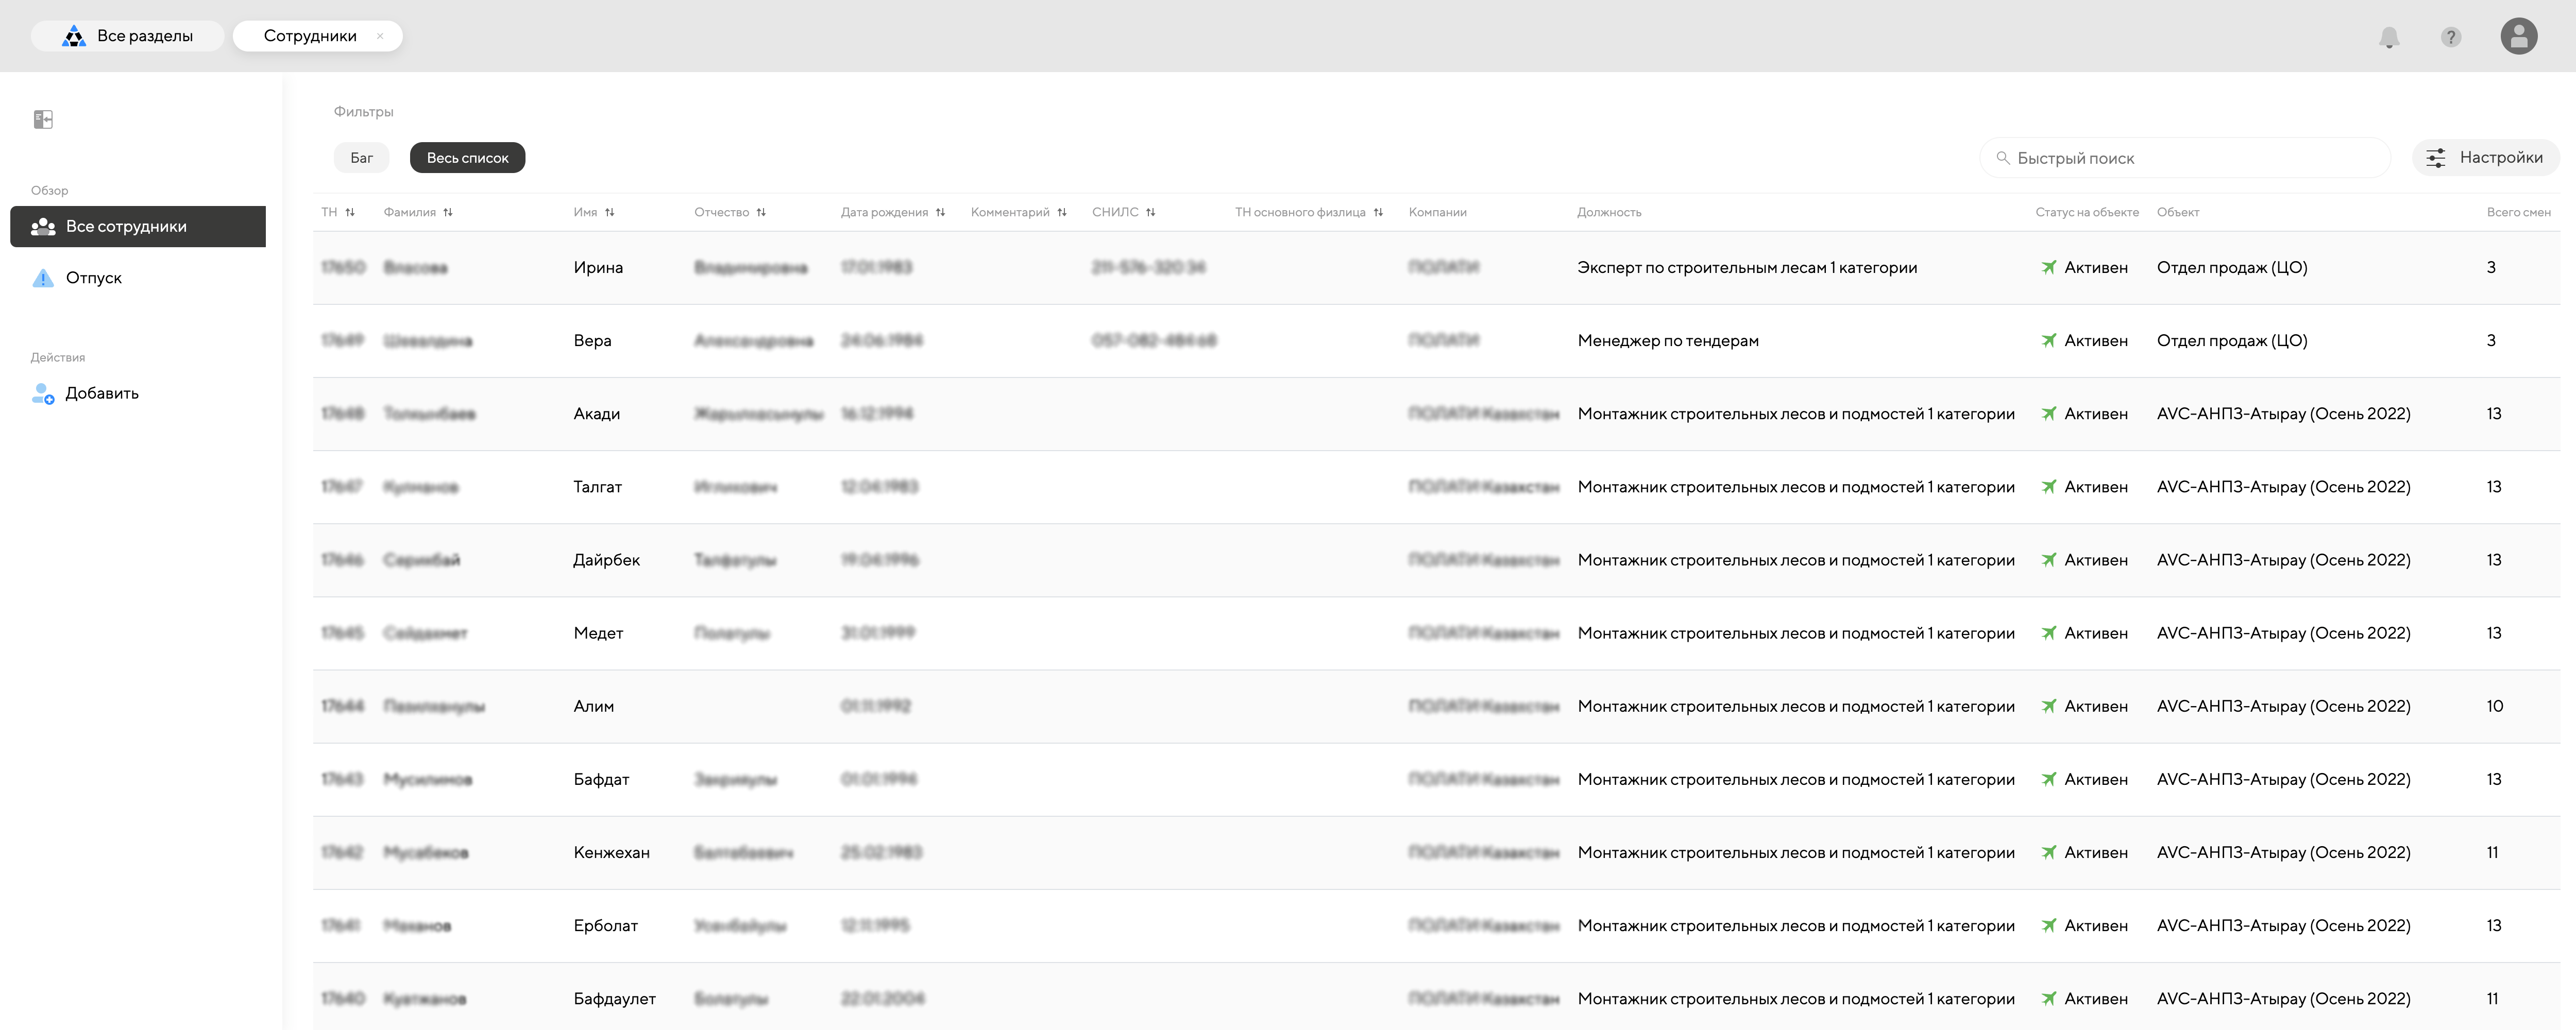The height and width of the screenshot is (1030, 2576).
Task: Close the Сотрудники tab
Action: click(380, 36)
